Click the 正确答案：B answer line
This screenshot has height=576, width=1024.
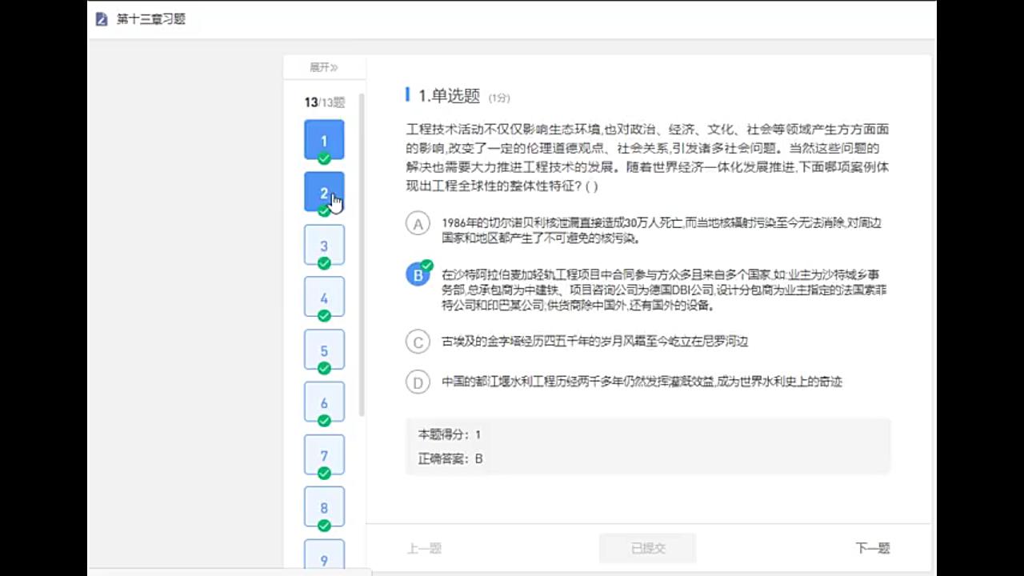(450, 459)
